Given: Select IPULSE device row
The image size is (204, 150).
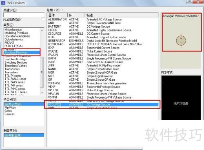Looking at the screenshot, I should (103, 51).
